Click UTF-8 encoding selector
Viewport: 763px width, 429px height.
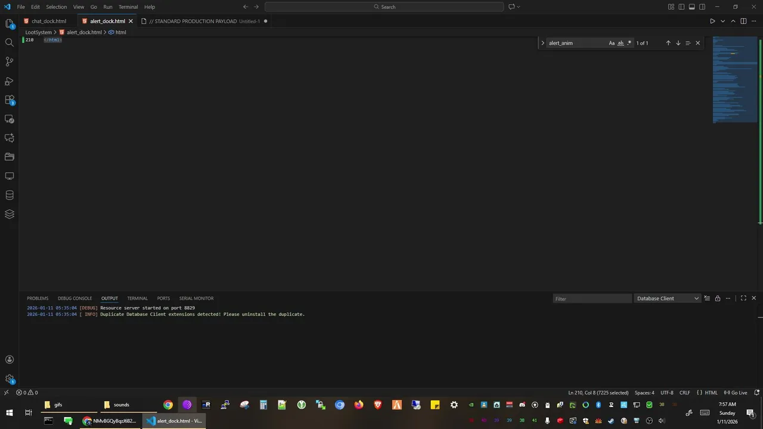pyautogui.click(x=666, y=393)
